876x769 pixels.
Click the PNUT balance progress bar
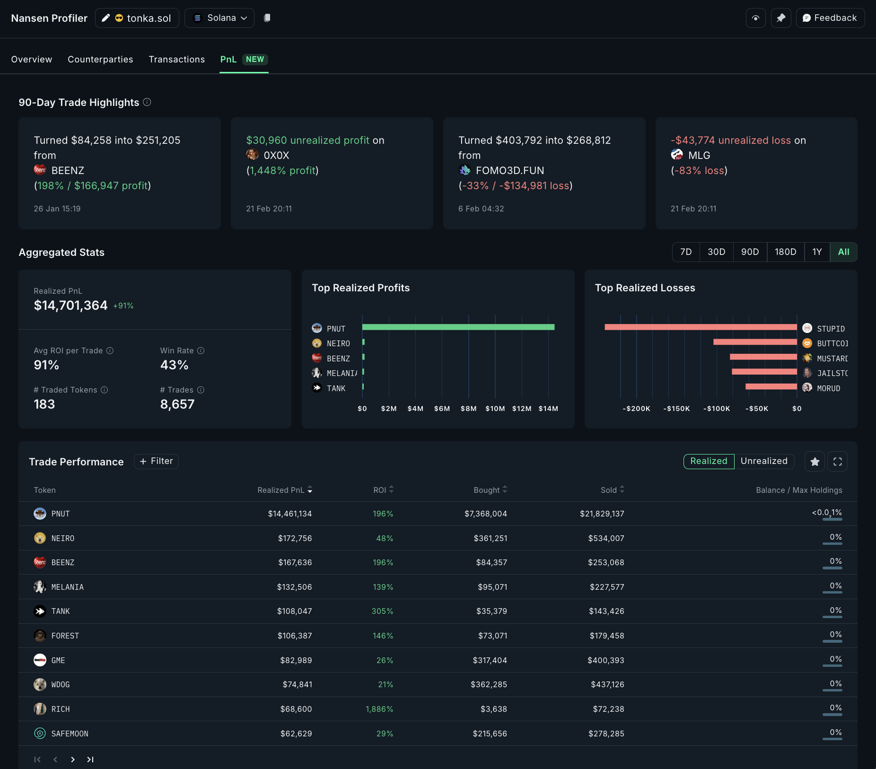833,520
